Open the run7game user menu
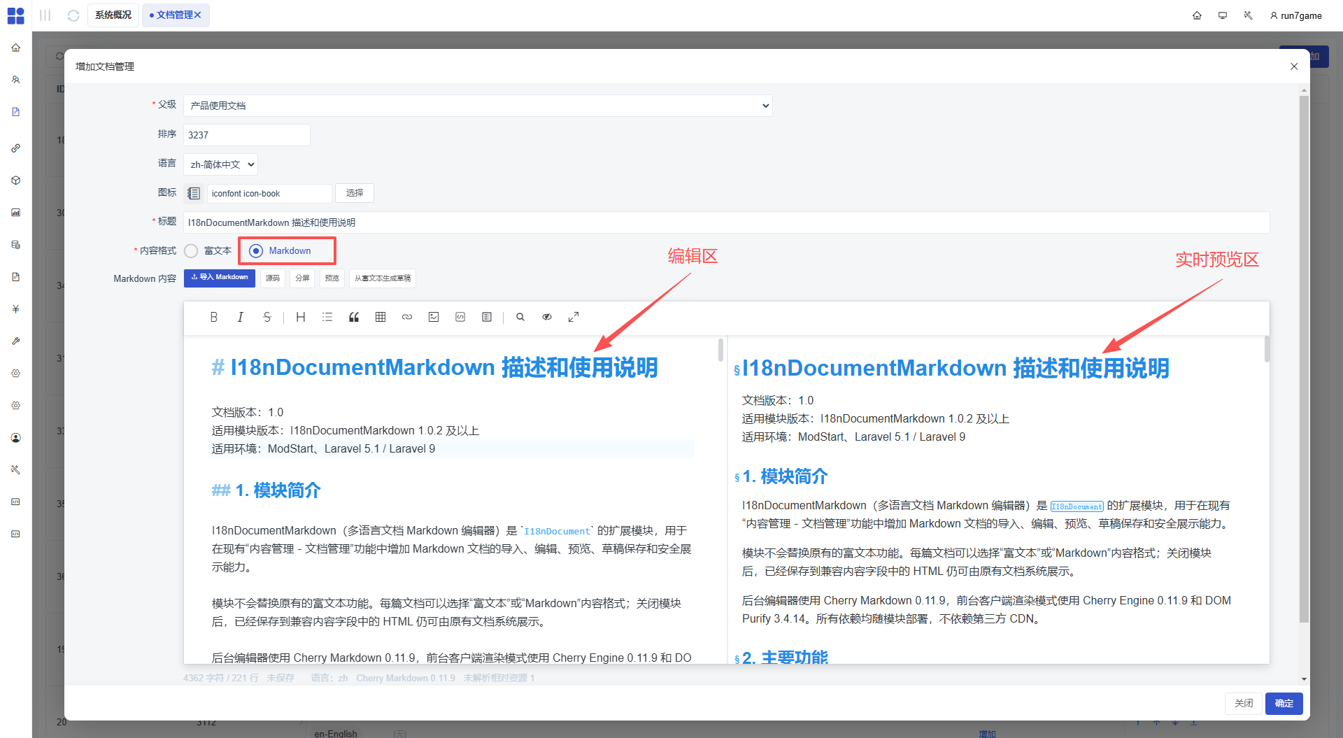Viewport: 1343px width, 738px height. tap(1296, 15)
